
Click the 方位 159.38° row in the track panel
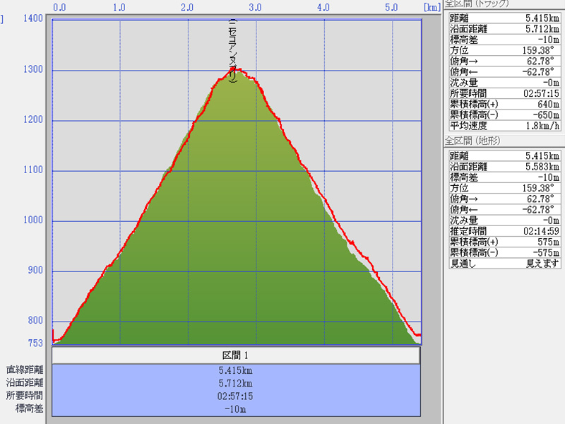click(x=504, y=51)
